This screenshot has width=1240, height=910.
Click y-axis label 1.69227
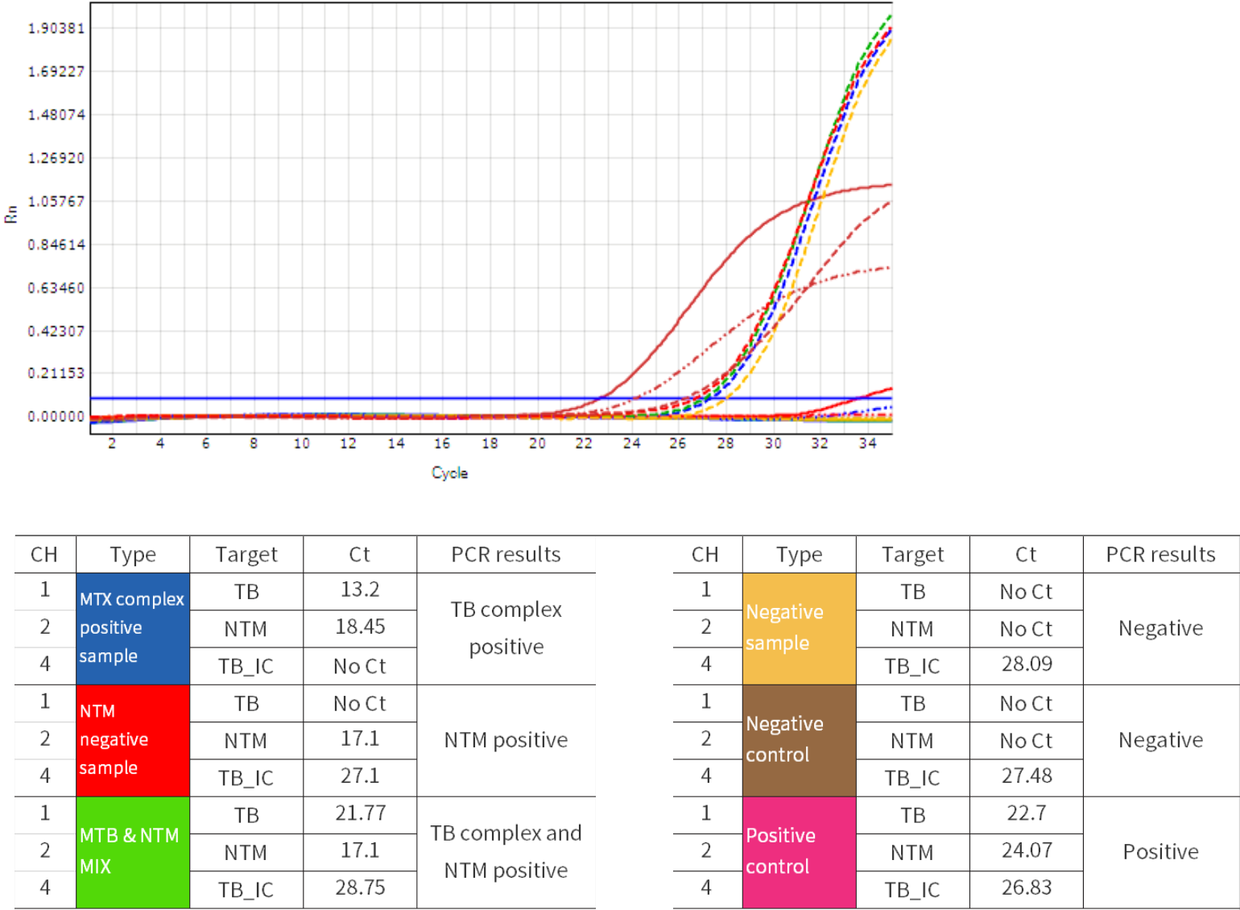56,72
